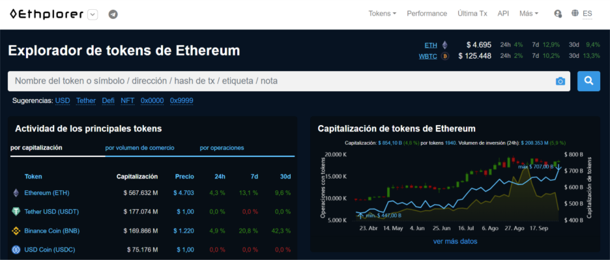Sort table by Precio column header
Image resolution: width=610 pixels, height=260 pixels.
[x=184, y=177]
